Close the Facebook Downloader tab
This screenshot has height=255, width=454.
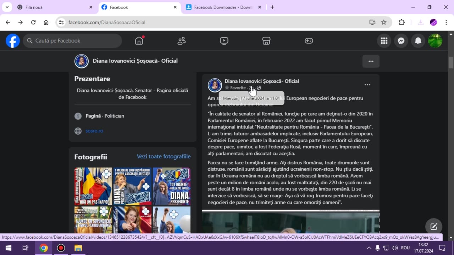coord(260,7)
